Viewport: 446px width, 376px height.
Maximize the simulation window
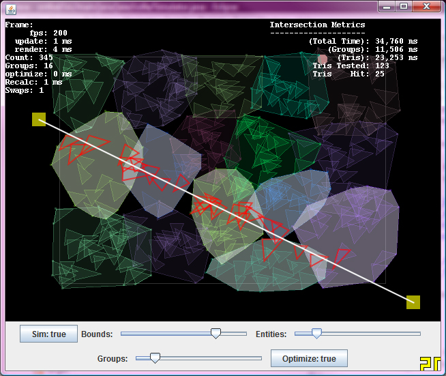tap(403, 6)
